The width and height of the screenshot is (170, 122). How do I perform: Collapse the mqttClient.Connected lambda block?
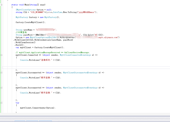(x=2, y=55)
